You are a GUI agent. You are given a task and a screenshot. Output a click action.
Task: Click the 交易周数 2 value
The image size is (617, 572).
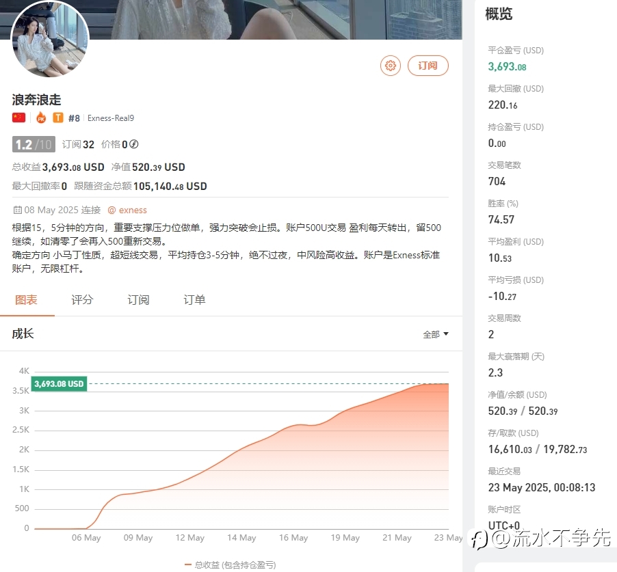point(491,334)
